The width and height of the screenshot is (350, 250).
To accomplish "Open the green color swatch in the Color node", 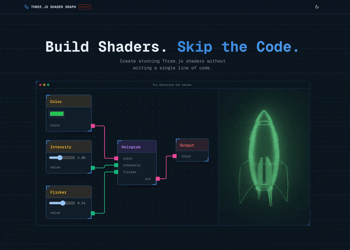I will [x=57, y=113].
